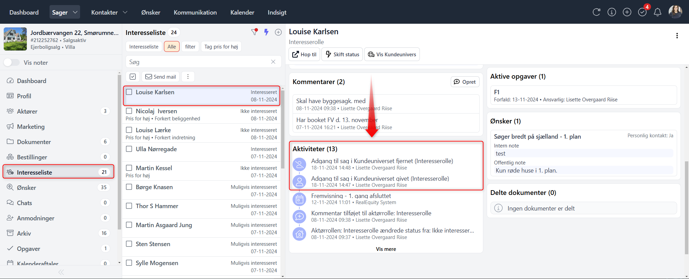
Task: Click Vis mere under Aktiviteter
Action: [x=386, y=249]
